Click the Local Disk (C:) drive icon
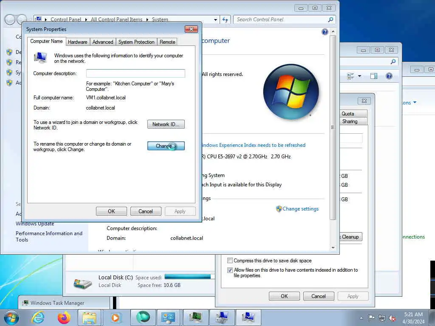Image resolution: width=435 pixels, height=326 pixels. tap(83, 283)
